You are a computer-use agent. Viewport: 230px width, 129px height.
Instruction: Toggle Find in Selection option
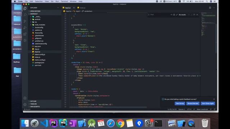[x=194, y=15]
